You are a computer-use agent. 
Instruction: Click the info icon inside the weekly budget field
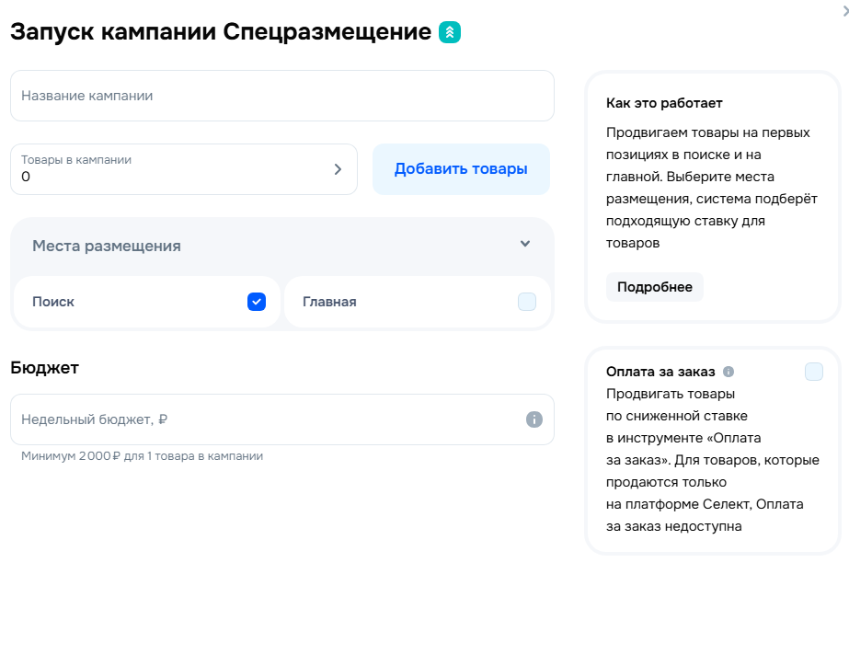[x=533, y=419]
